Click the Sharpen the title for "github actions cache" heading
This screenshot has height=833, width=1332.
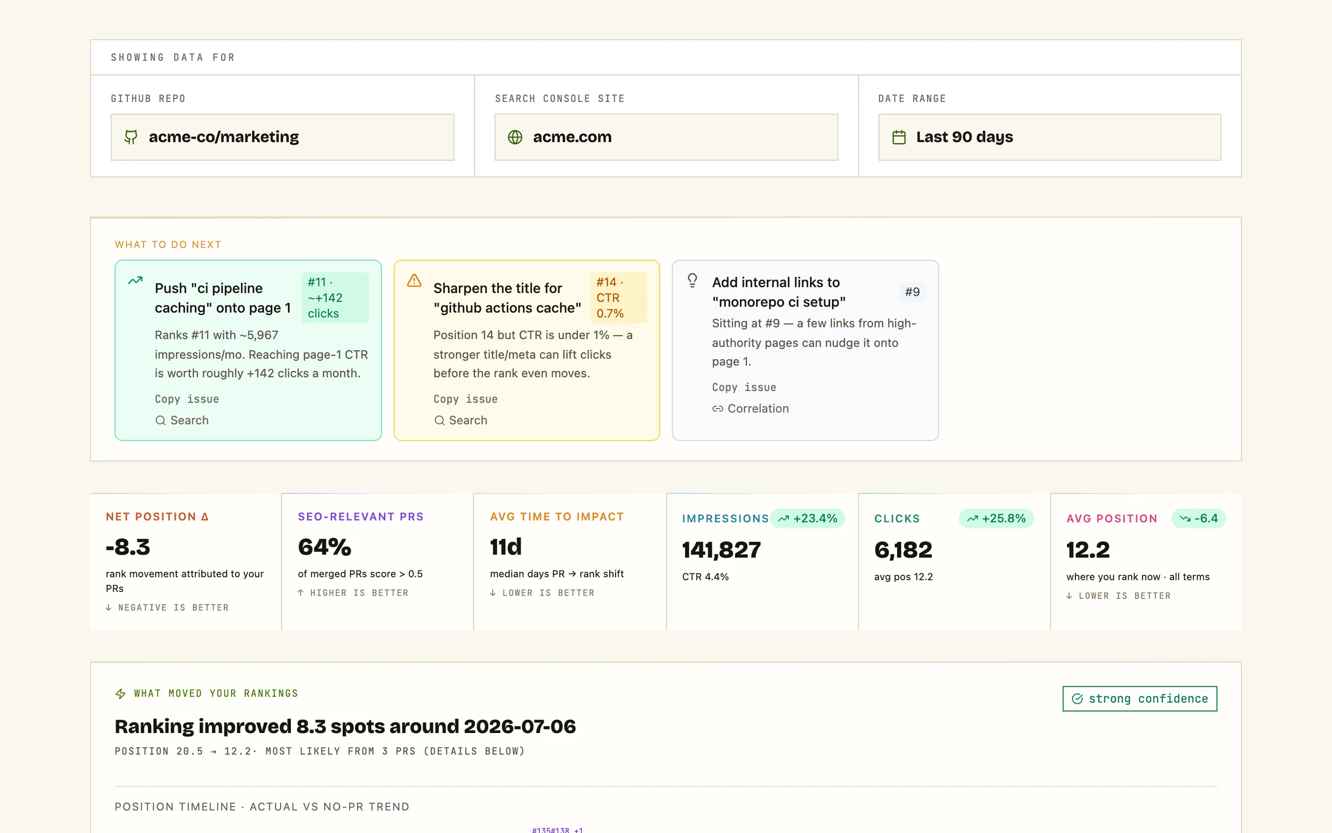click(x=507, y=298)
